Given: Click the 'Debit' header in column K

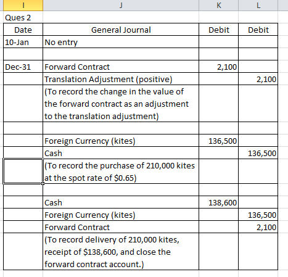Looking at the screenshot, I should point(219,30).
